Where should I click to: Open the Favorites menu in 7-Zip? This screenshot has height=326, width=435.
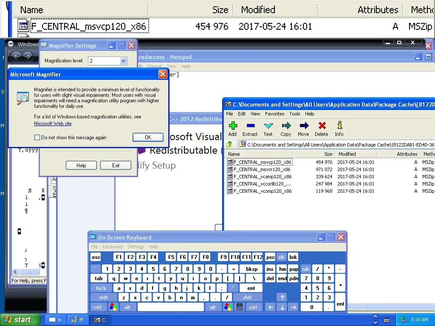pyautogui.click(x=275, y=114)
